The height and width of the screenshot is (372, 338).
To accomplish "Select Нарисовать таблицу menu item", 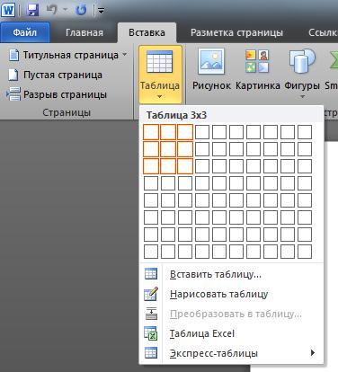I will tap(231, 295).
